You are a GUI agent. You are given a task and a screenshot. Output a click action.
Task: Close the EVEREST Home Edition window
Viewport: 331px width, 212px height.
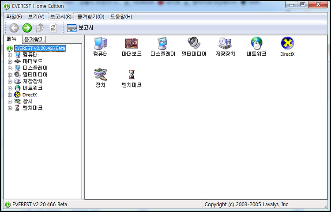(x=318, y=4)
